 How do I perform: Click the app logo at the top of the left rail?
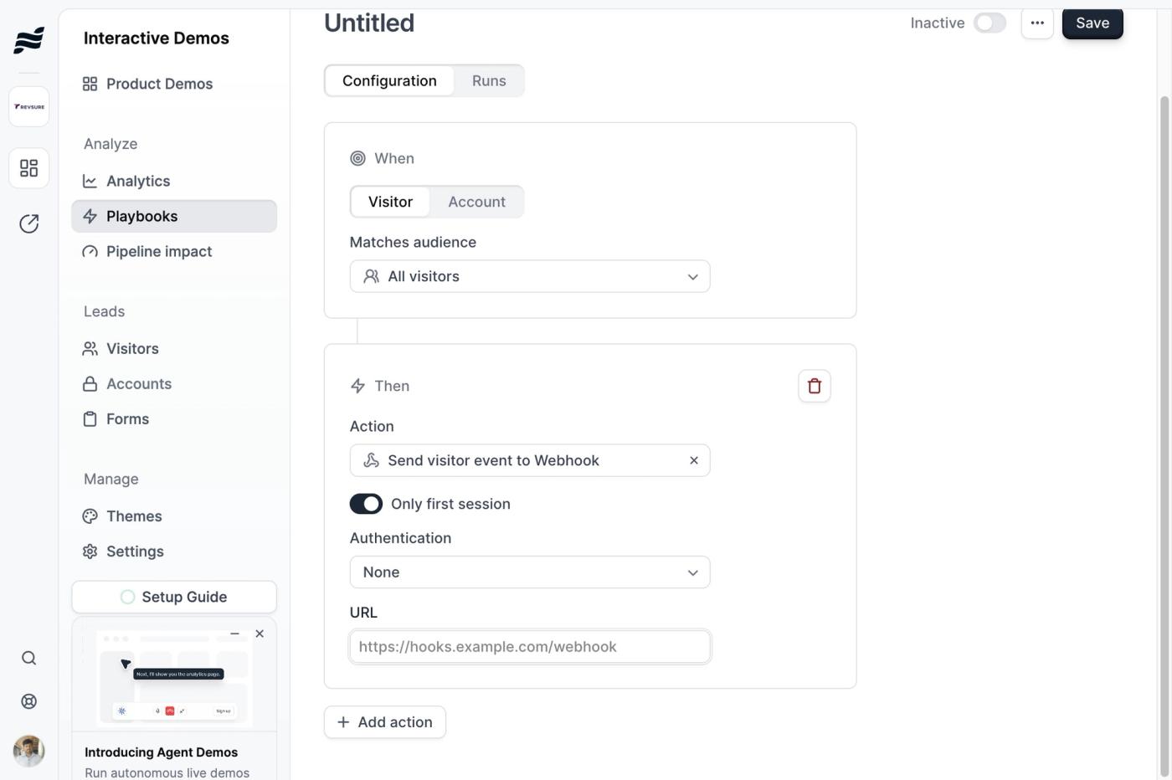click(28, 39)
